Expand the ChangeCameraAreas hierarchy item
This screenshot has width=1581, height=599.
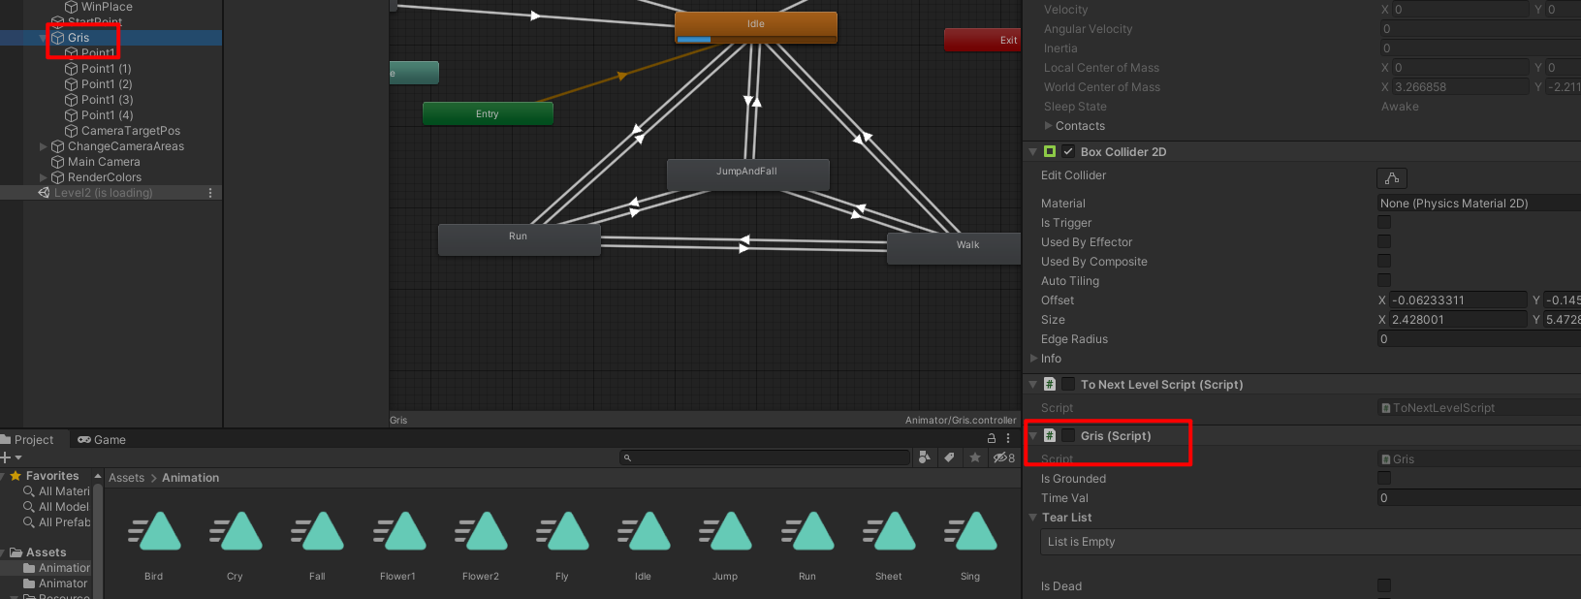pos(43,146)
